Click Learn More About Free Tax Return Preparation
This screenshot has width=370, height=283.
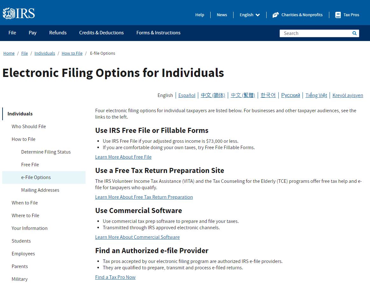[144, 197]
